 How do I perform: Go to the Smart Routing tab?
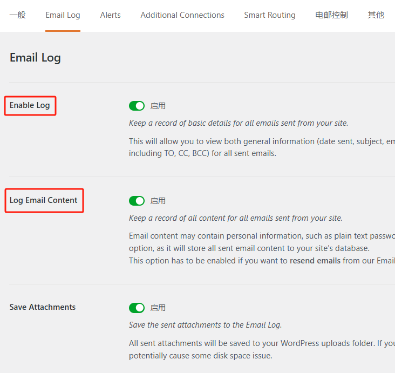pos(269,15)
